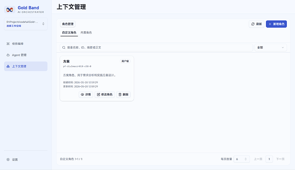Click the Gold Band infinity logo
295x170 pixels.
click(x=9, y=9)
